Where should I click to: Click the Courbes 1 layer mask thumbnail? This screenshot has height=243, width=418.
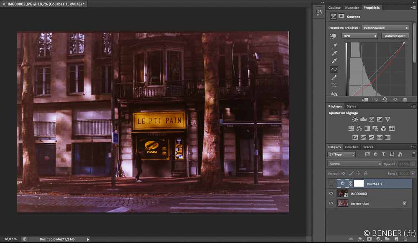pos(359,183)
